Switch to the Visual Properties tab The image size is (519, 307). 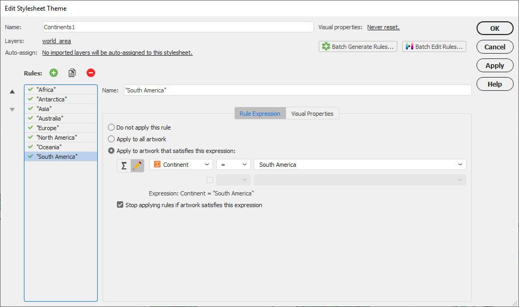click(312, 114)
